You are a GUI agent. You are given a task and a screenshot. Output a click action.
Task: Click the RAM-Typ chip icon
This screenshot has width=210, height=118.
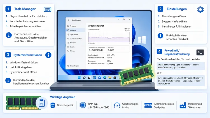point(83,105)
